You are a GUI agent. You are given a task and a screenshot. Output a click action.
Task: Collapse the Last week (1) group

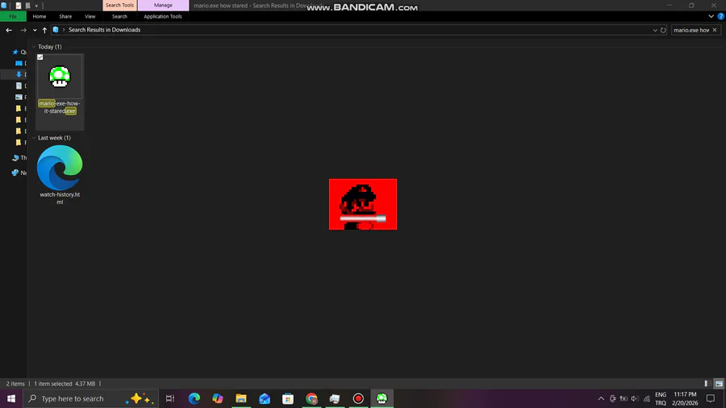click(34, 138)
